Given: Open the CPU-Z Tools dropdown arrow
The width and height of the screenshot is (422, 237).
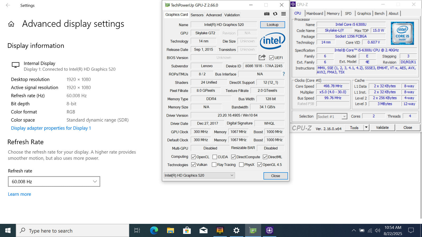Looking at the screenshot, I should tap(366, 127).
